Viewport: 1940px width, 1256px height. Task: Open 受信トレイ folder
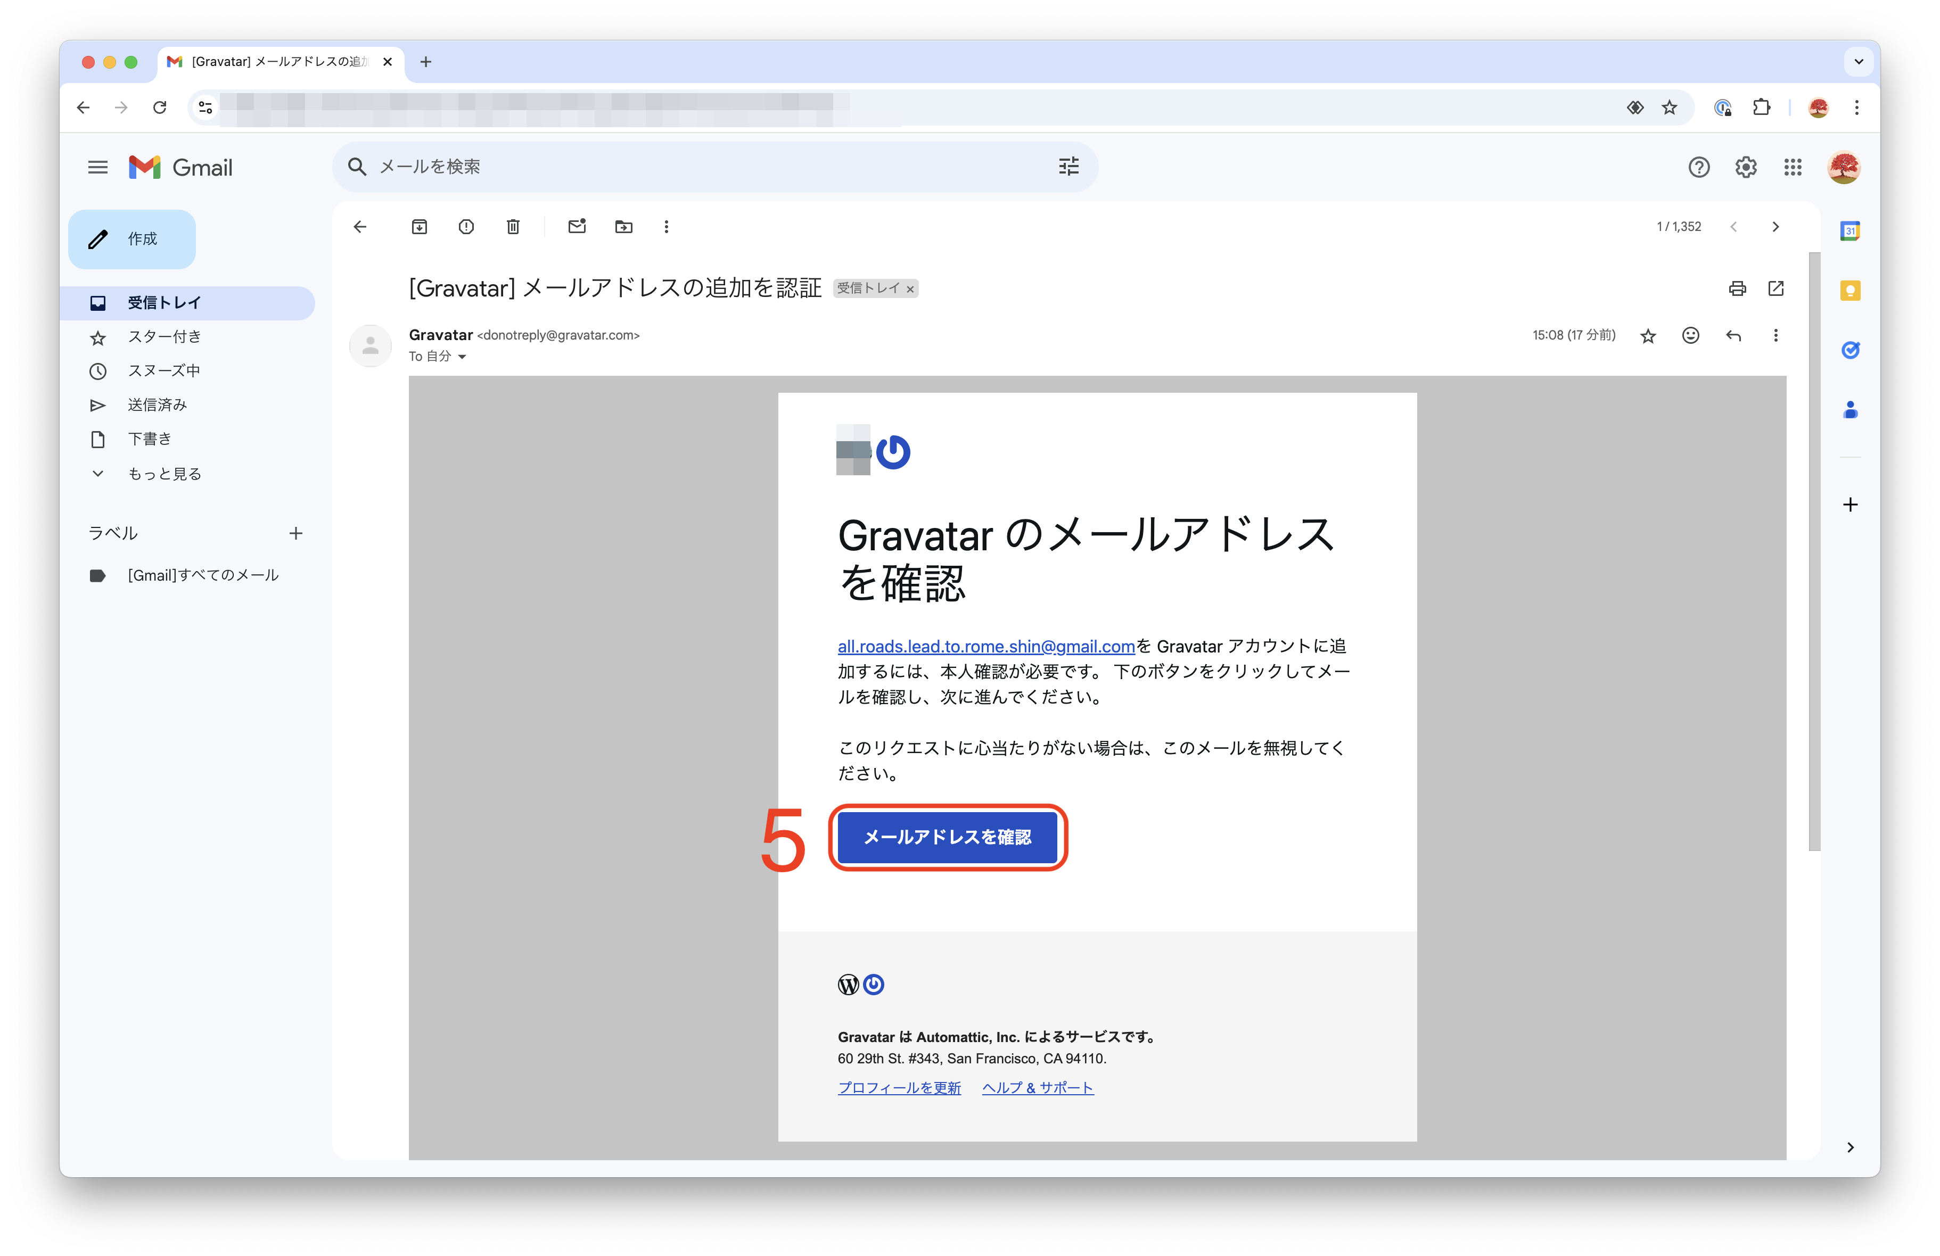[x=187, y=302]
